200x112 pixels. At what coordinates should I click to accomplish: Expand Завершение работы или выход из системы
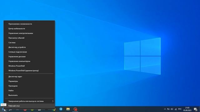(29, 101)
